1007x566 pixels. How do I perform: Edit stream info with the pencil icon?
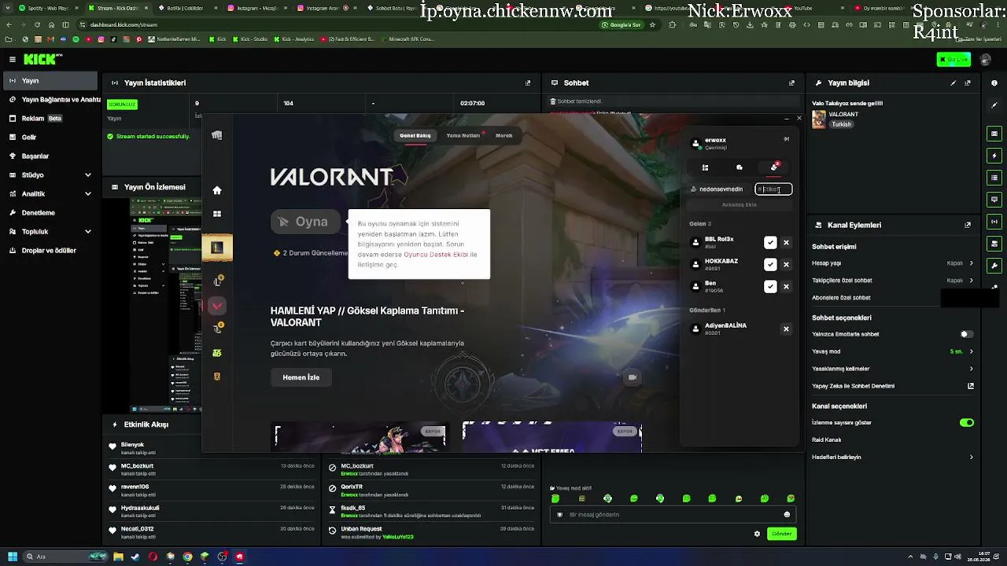[954, 83]
